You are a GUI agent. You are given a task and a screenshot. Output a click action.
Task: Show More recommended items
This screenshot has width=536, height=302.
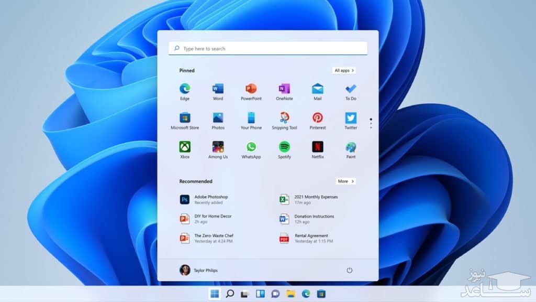[x=345, y=181]
